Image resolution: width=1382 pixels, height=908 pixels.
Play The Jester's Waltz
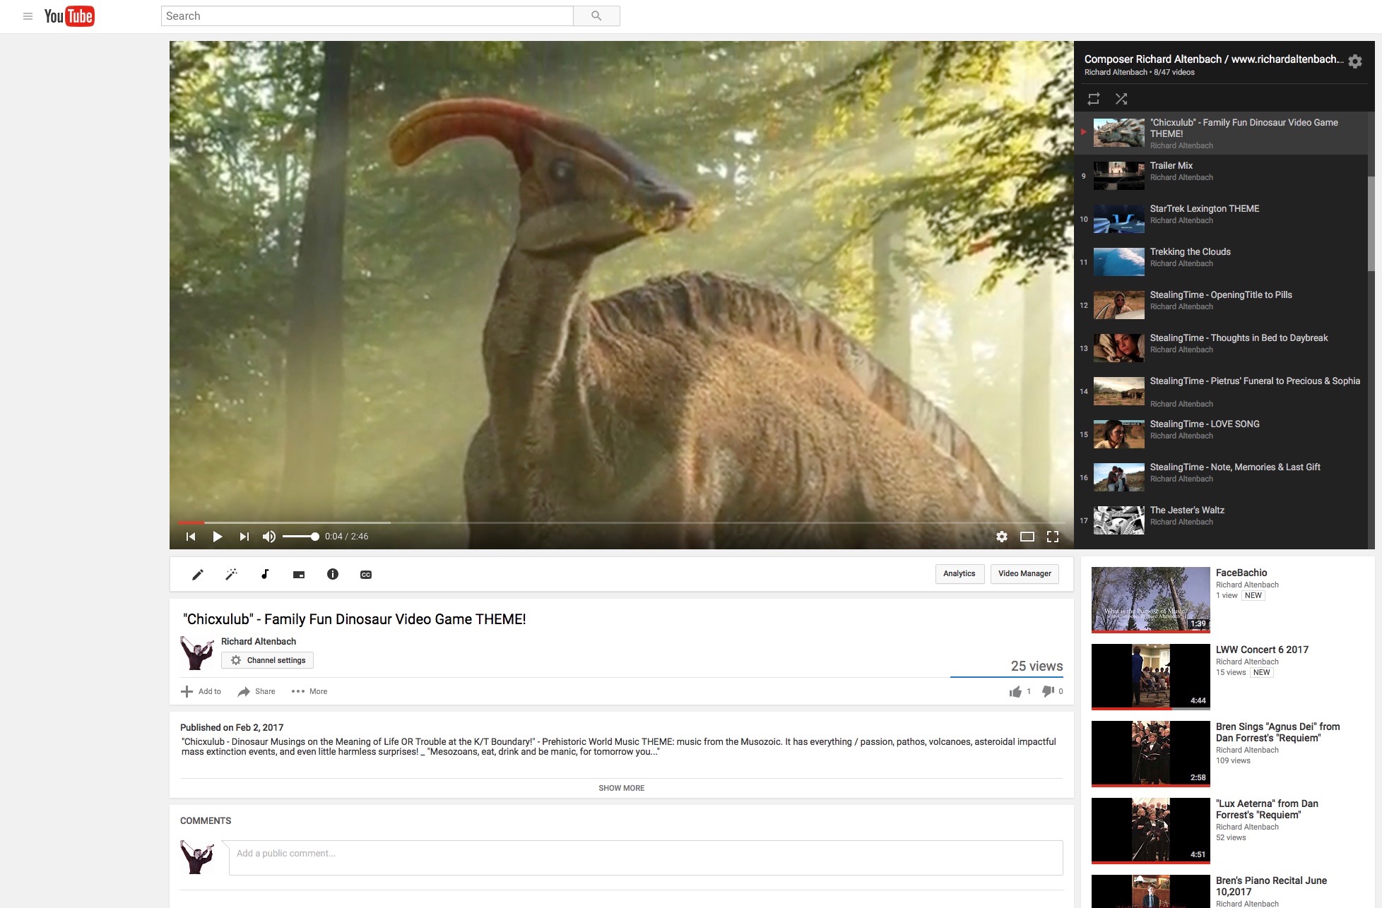1222,521
